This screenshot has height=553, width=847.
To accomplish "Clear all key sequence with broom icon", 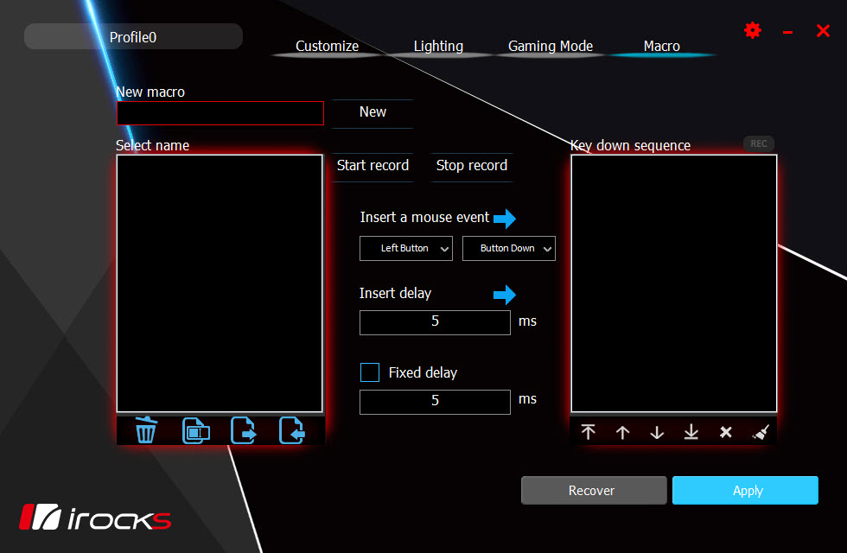I will 761,432.
